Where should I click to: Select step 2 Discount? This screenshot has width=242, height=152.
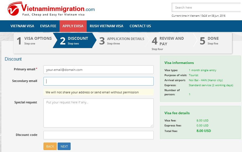click(74, 41)
